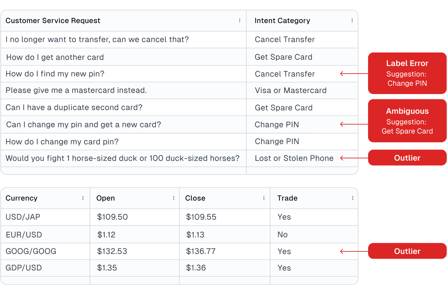Click Currency column three-dot menu
This screenshot has height=294, width=447.
coord(83,198)
